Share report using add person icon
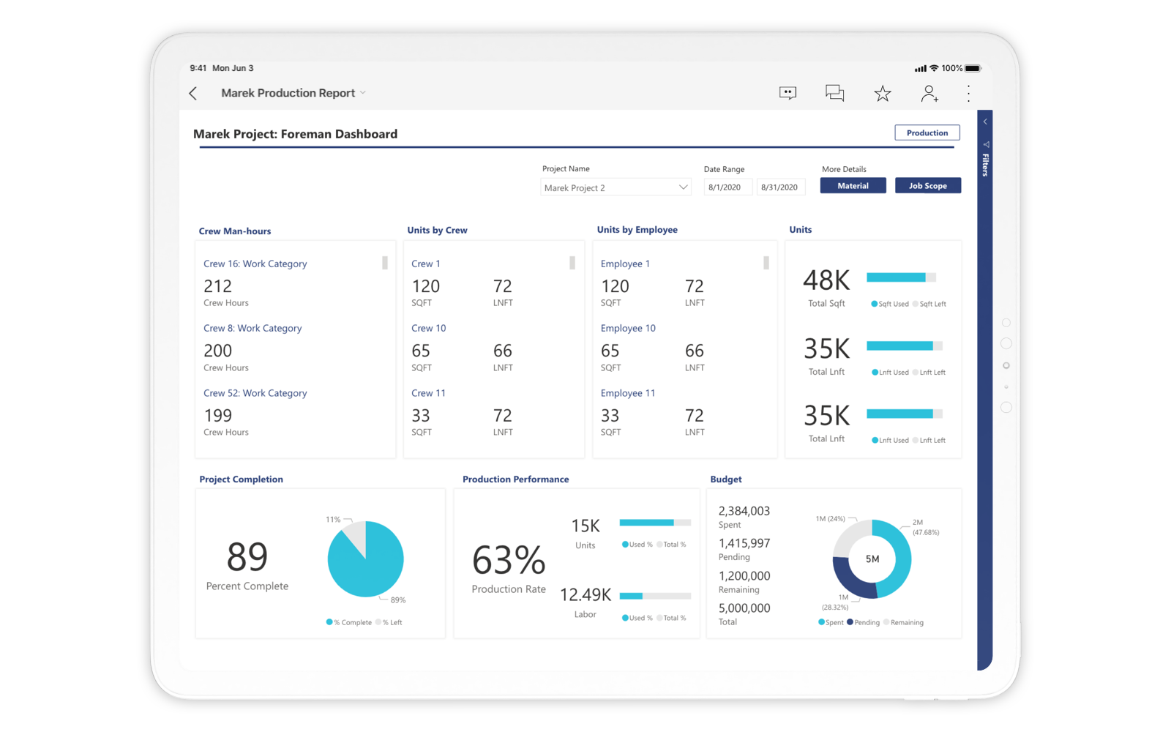Screen dimensions: 1171x732 click(x=929, y=93)
